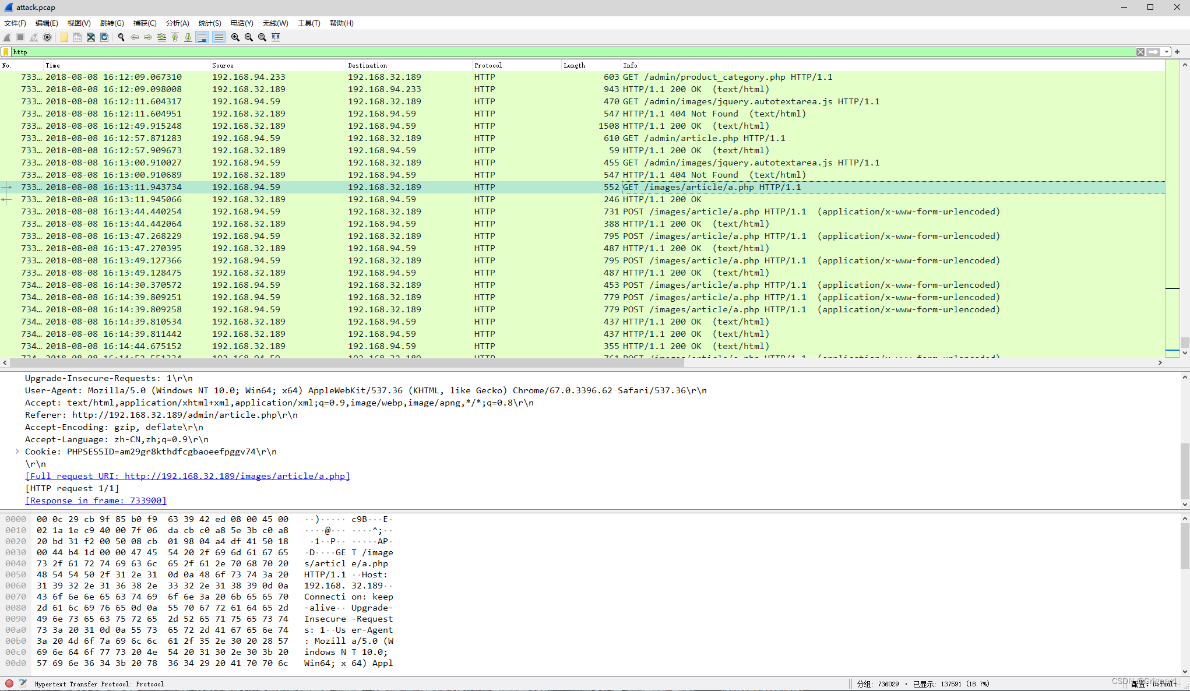1190x691 pixels.
Task: Select the GET /admin/article.php packet row
Action: tap(582, 138)
